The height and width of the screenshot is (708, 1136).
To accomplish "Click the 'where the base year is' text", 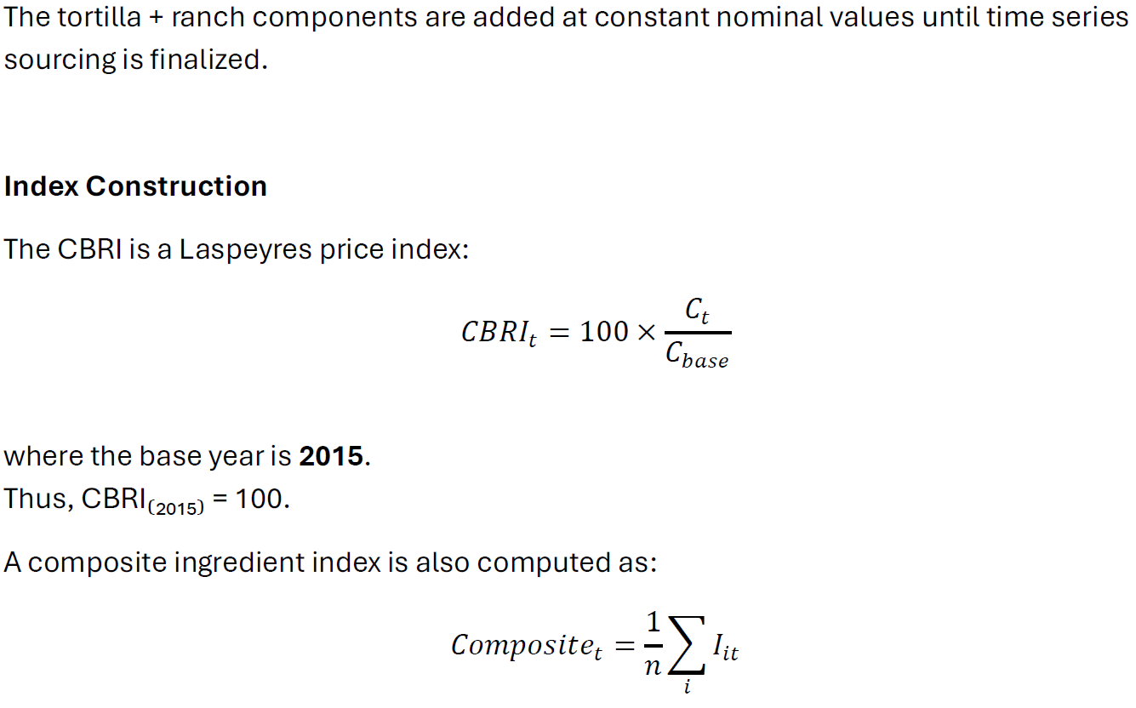I will 148,456.
